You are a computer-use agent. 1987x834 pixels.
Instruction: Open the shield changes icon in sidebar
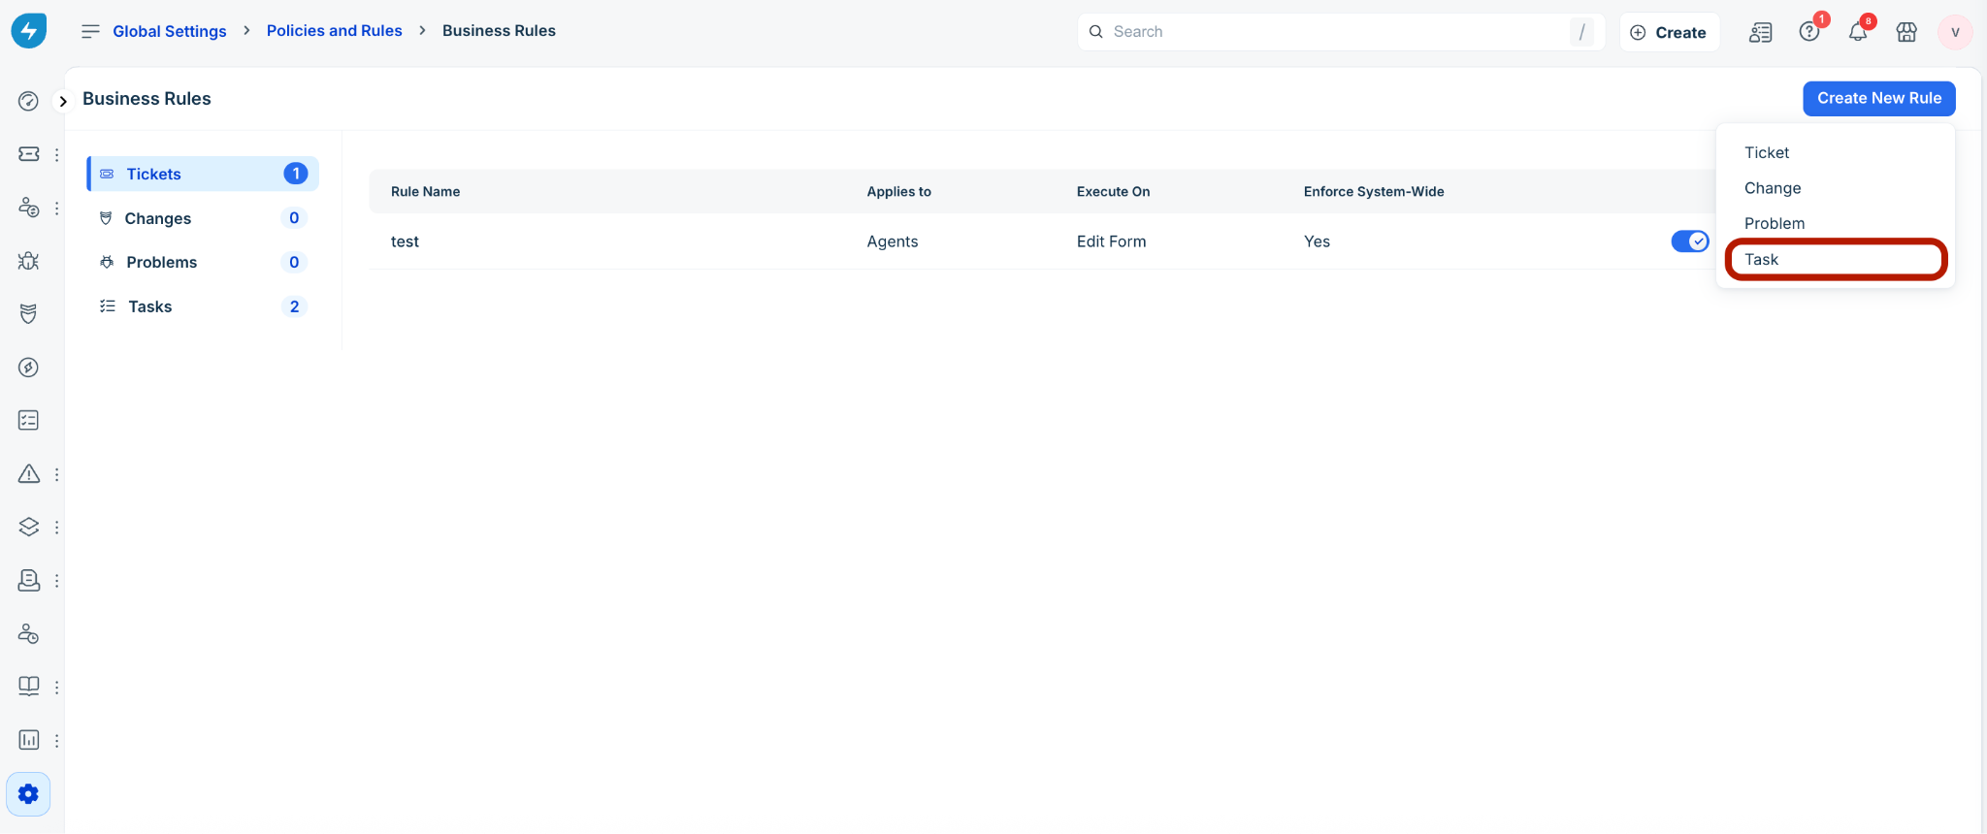click(x=28, y=313)
